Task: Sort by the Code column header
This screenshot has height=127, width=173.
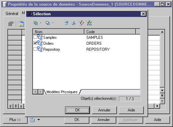Action: coord(110,32)
